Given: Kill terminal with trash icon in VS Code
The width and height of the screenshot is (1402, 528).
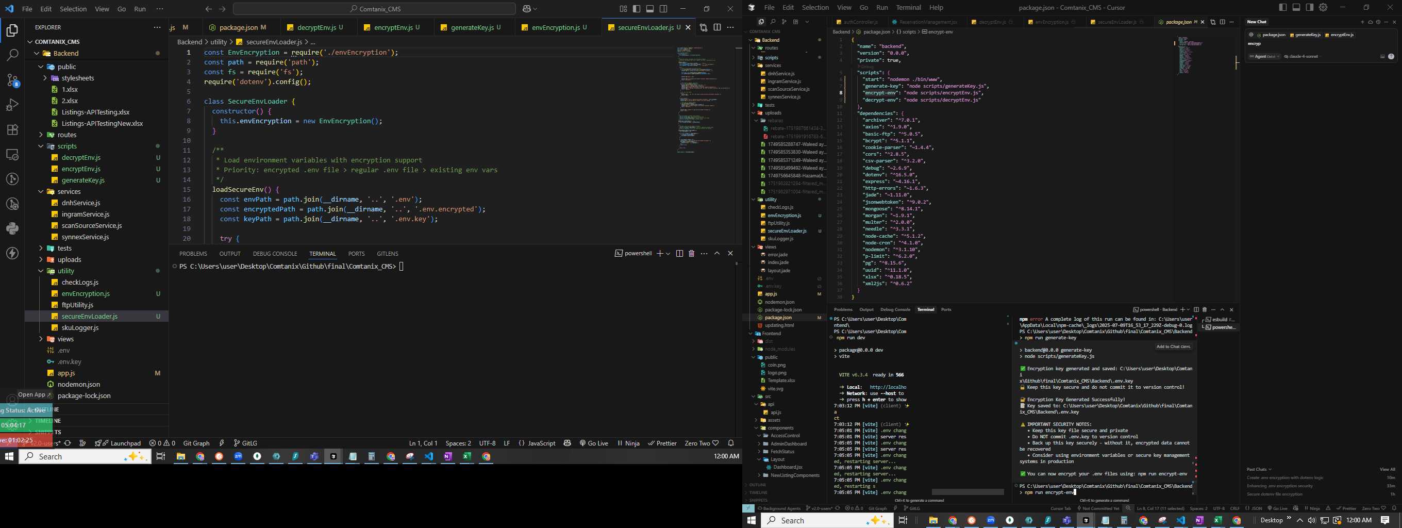Looking at the screenshot, I should point(691,253).
